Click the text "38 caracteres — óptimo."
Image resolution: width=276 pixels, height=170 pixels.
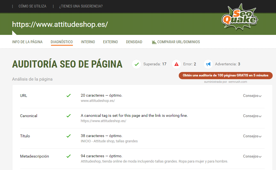(102, 136)
